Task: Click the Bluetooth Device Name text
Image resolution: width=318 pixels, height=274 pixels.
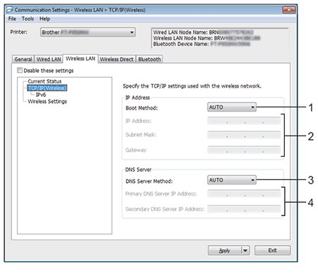Action: click(x=201, y=44)
